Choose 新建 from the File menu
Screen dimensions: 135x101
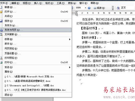[36, 7]
